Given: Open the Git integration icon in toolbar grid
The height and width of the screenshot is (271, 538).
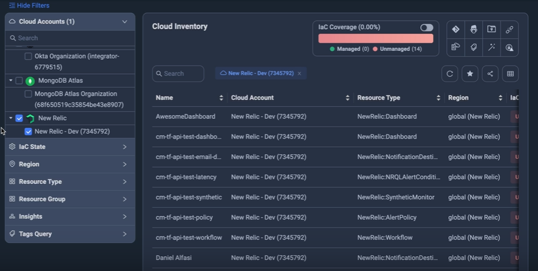Looking at the screenshot, I should [455, 30].
